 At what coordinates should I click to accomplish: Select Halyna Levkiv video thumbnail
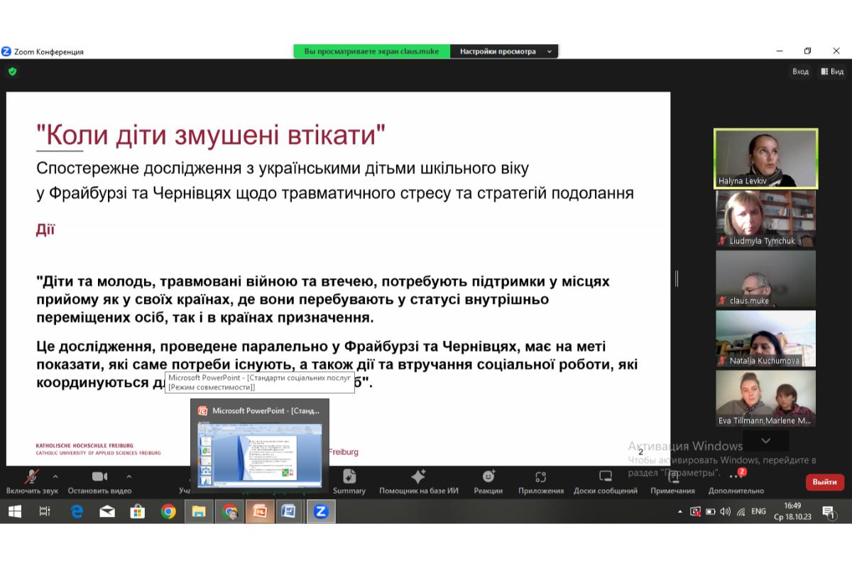coord(766,158)
